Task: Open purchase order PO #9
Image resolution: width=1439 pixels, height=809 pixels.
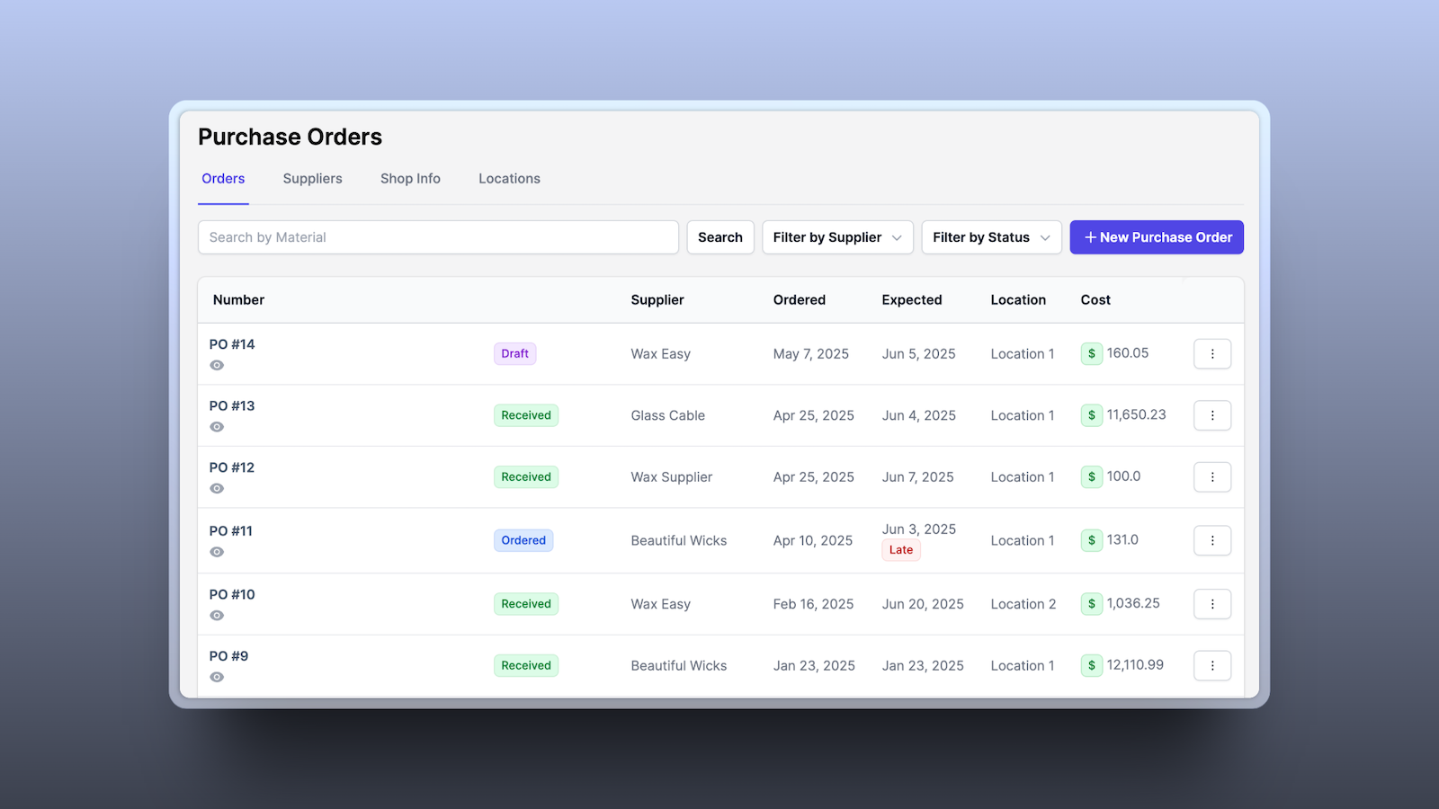Action: [x=228, y=656]
